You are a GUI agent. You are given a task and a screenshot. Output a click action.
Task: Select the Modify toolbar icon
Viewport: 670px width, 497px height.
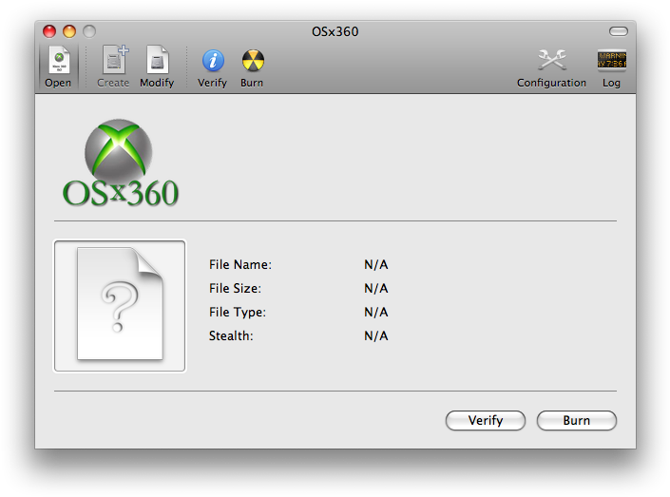157,62
